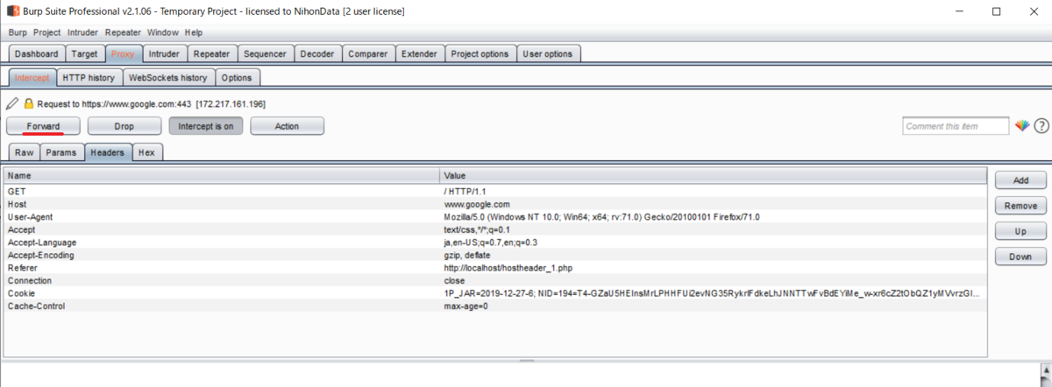The width and height of the screenshot is (1052, 387).
Task: Move header down with Down button
Action: click(x=1020, y=257)
